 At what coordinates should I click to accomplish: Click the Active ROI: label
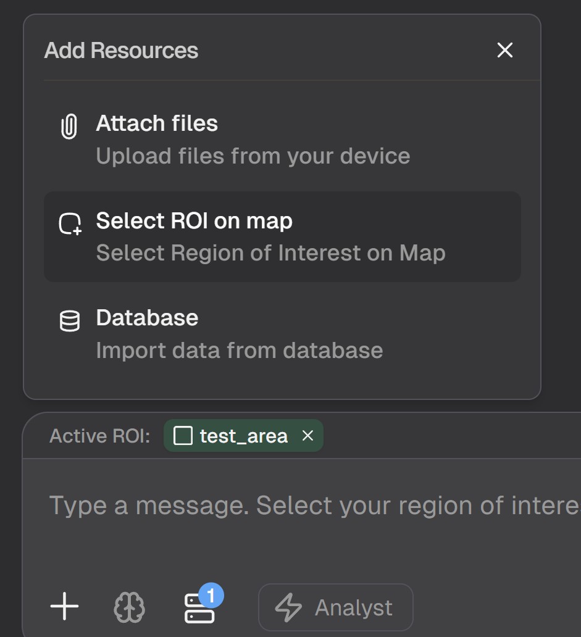(x=100, y=436)
